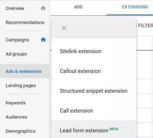This screenshot has height=138, width=153.
Task: Go to Keywords in the sidebar
Action: pos(16,103)
